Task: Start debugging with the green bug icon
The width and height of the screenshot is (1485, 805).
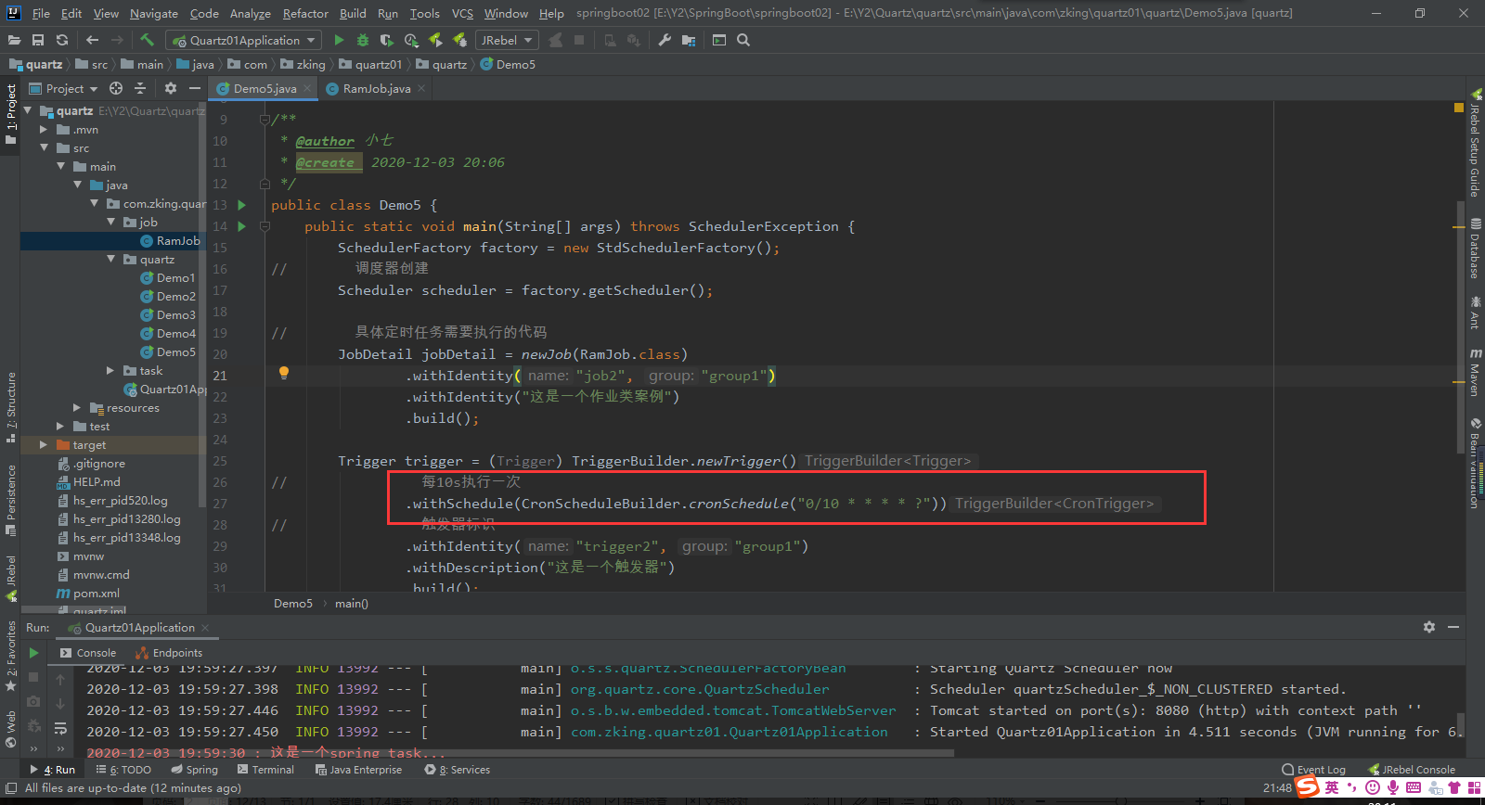Action: (x=363, y=40)
